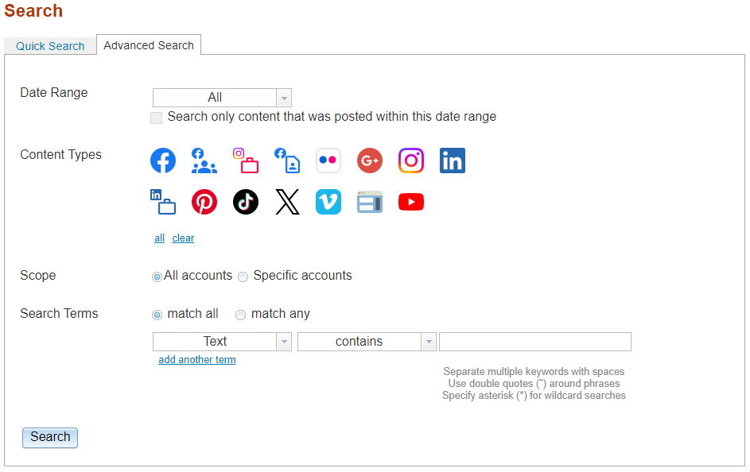Select the YouTube content type icon

pos(411,202)
